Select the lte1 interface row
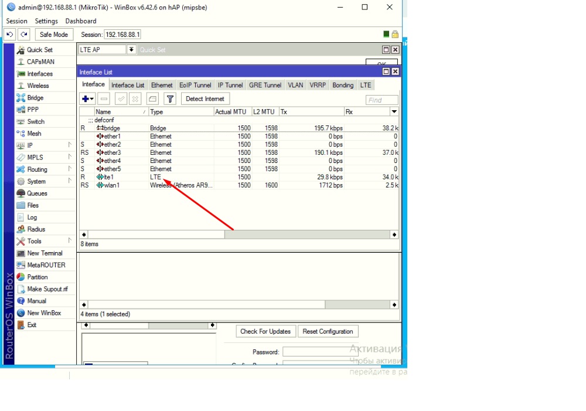 (x=239, y=177)
